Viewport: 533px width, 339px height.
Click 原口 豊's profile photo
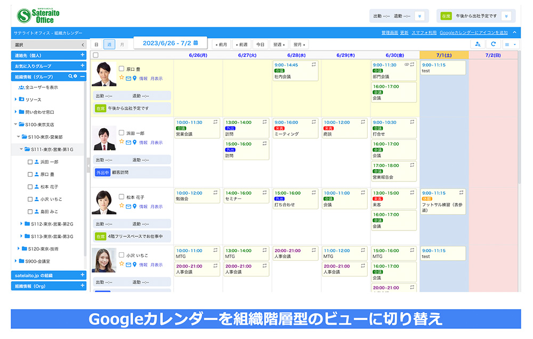click(104, 74)
